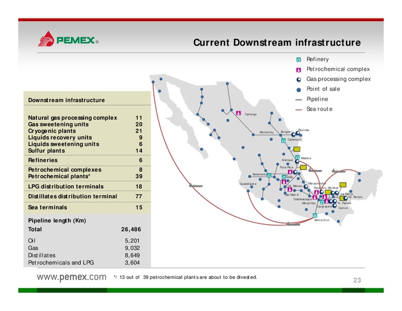The image size is (402, 311).
Task: Click the Pipeline legend line marker
Action: tap(299, 100)
